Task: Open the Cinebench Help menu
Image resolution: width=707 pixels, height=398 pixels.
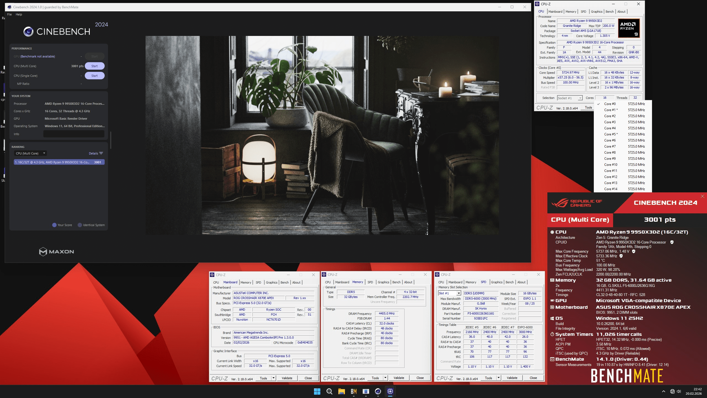Action: point(19,14)
